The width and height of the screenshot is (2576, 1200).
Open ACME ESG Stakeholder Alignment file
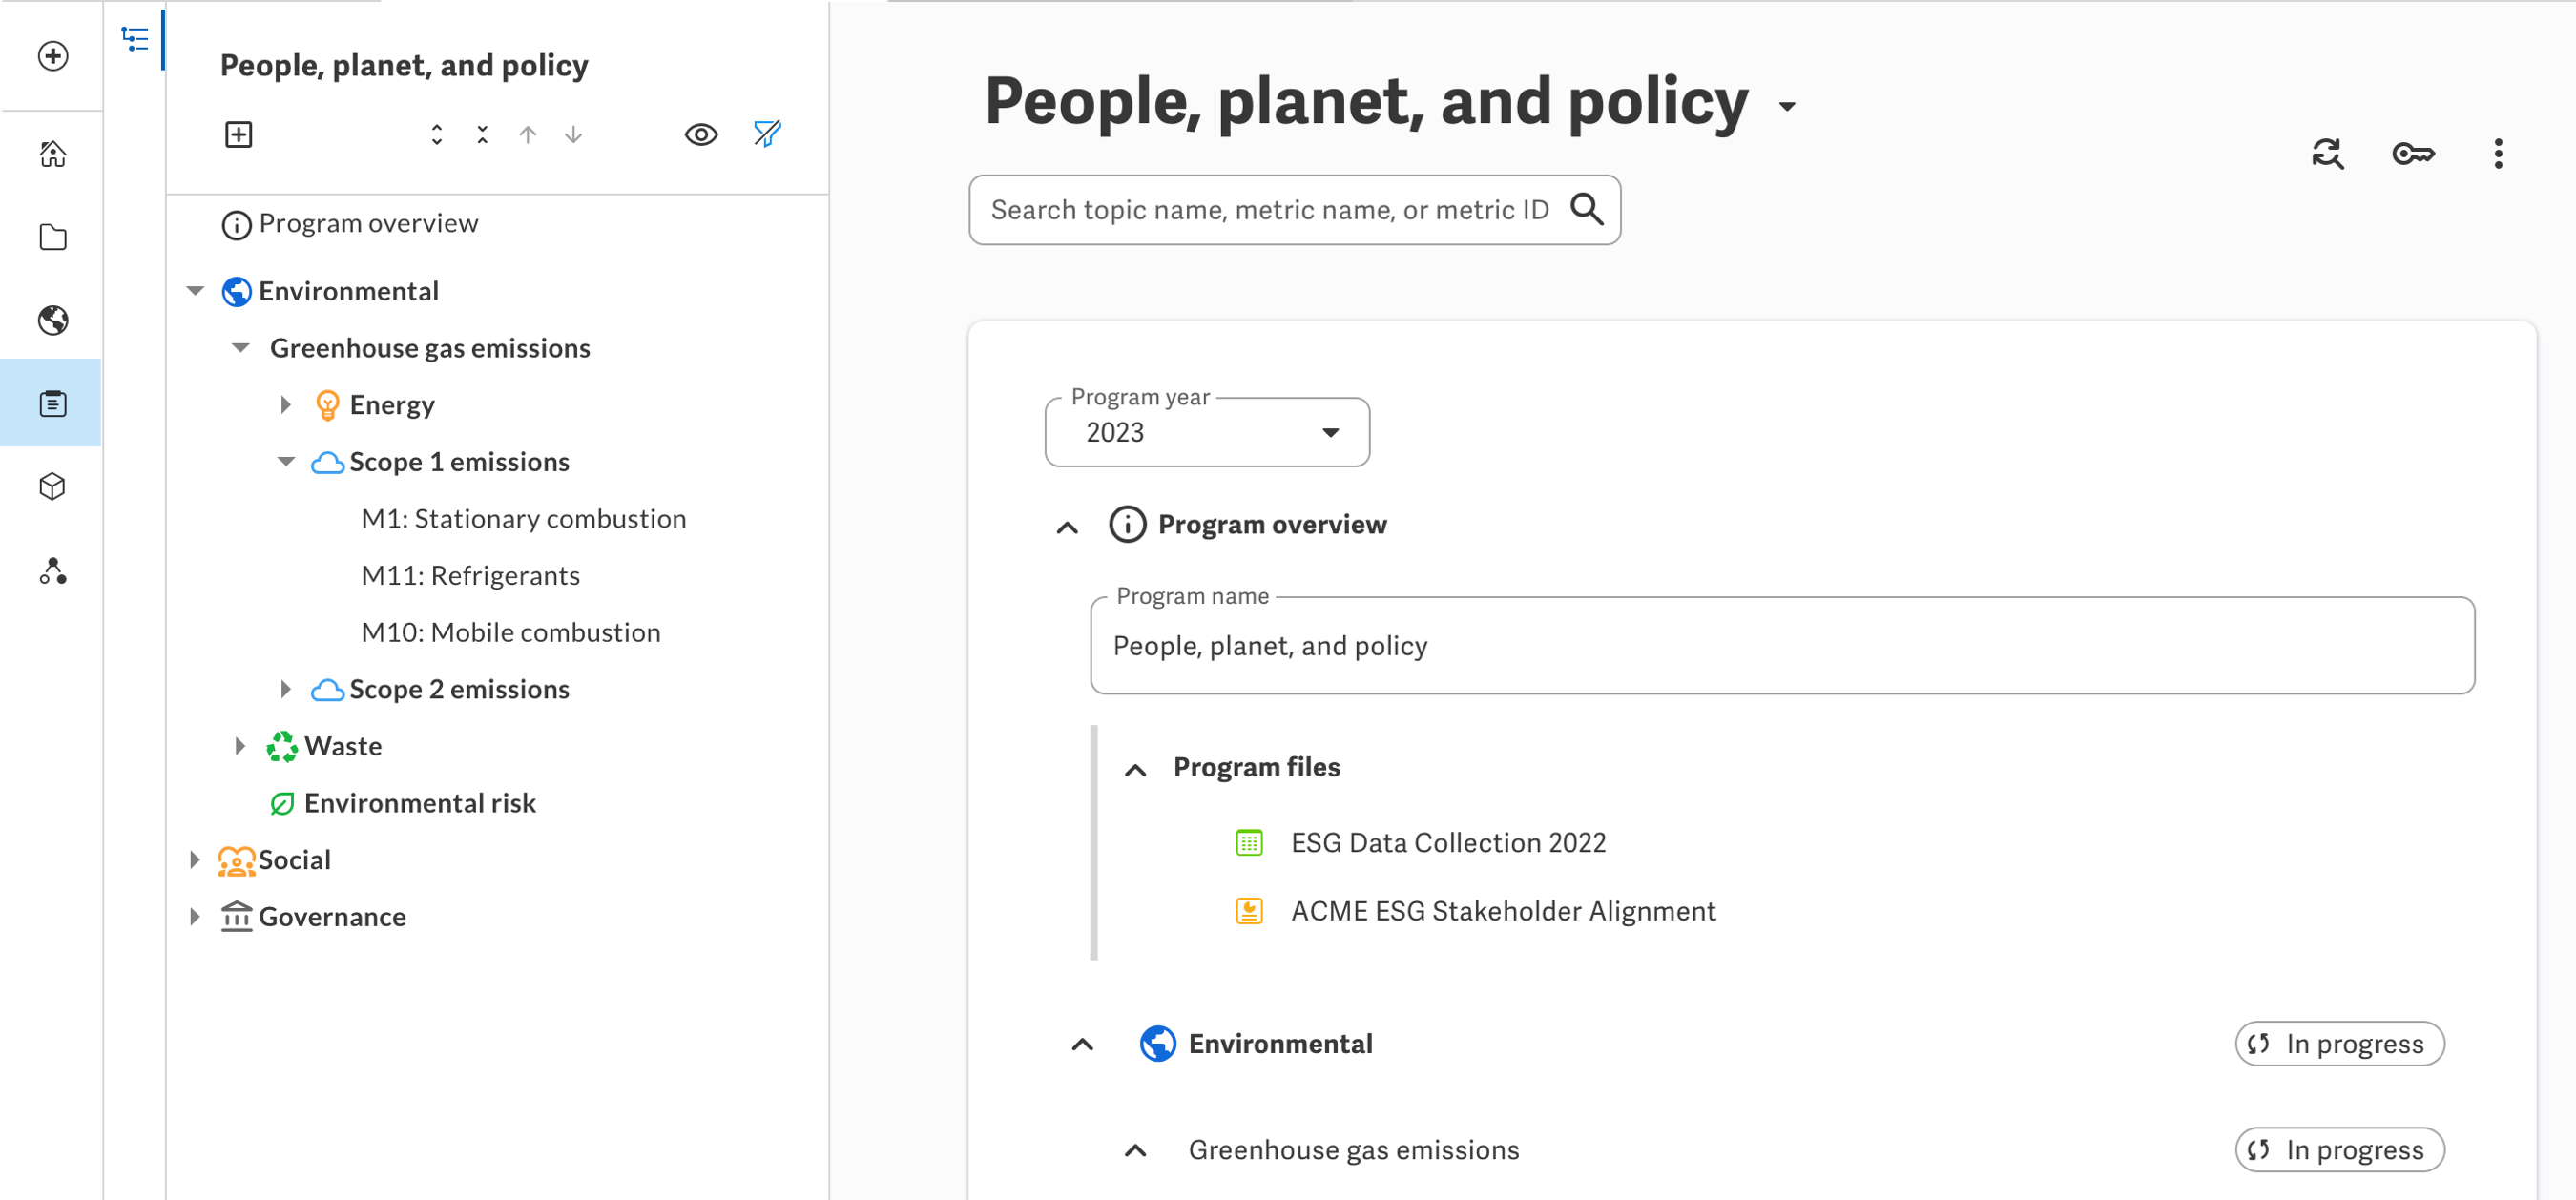click(1503, 910)
